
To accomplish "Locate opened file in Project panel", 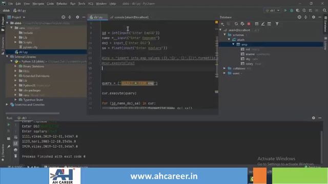I will click(x=64, y=17).
